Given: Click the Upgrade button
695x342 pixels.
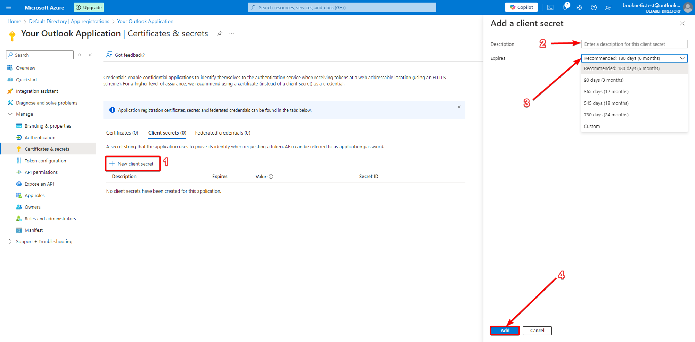Looking at the screenshot, I should click(x=89, y=7).
